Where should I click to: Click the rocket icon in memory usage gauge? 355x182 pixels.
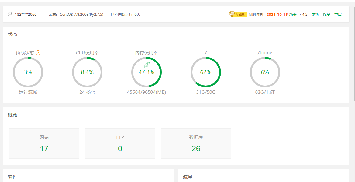click(x=146, y=65)
